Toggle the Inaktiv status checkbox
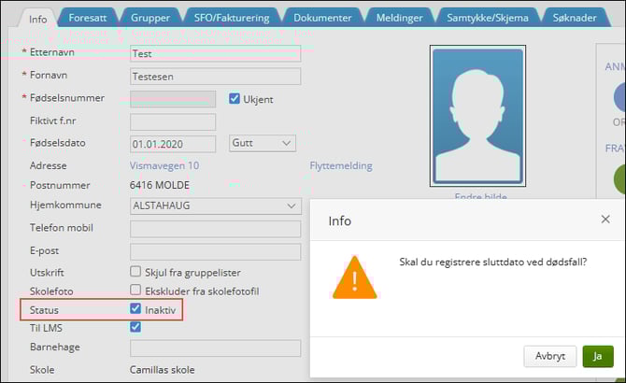The height and width of the screenshot is (383, 626). coord(136,309)
